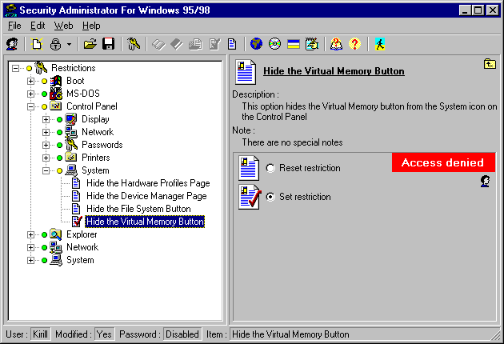Click the up-level folder icon in the right panel
This screenshot has height=344, width=504.
[x=489, y=64]
